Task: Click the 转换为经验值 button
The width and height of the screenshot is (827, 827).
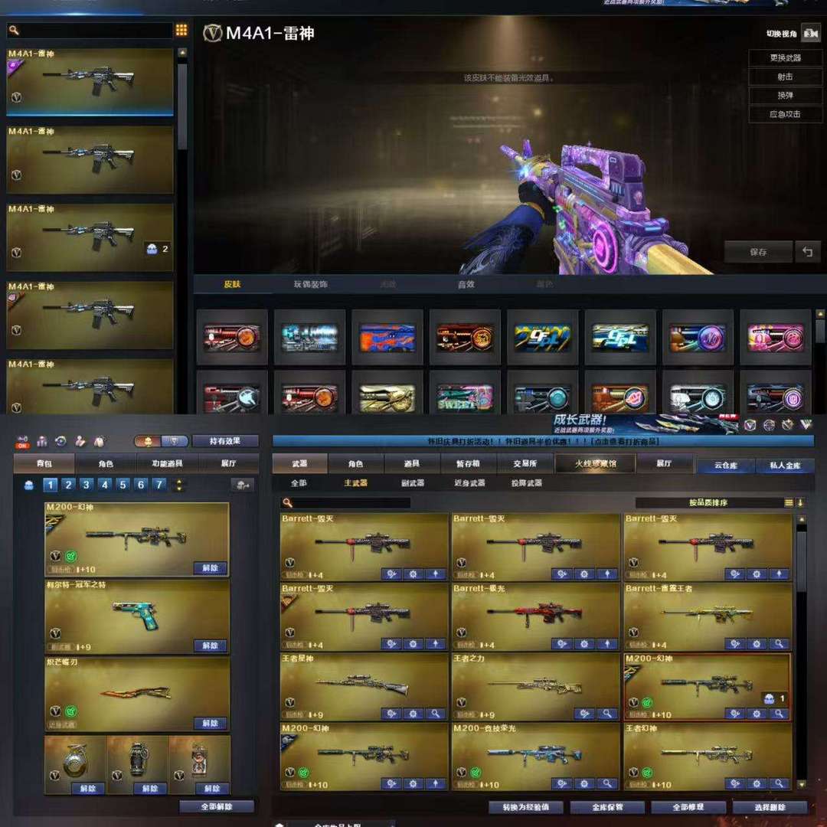Action: tap(526, 808)
